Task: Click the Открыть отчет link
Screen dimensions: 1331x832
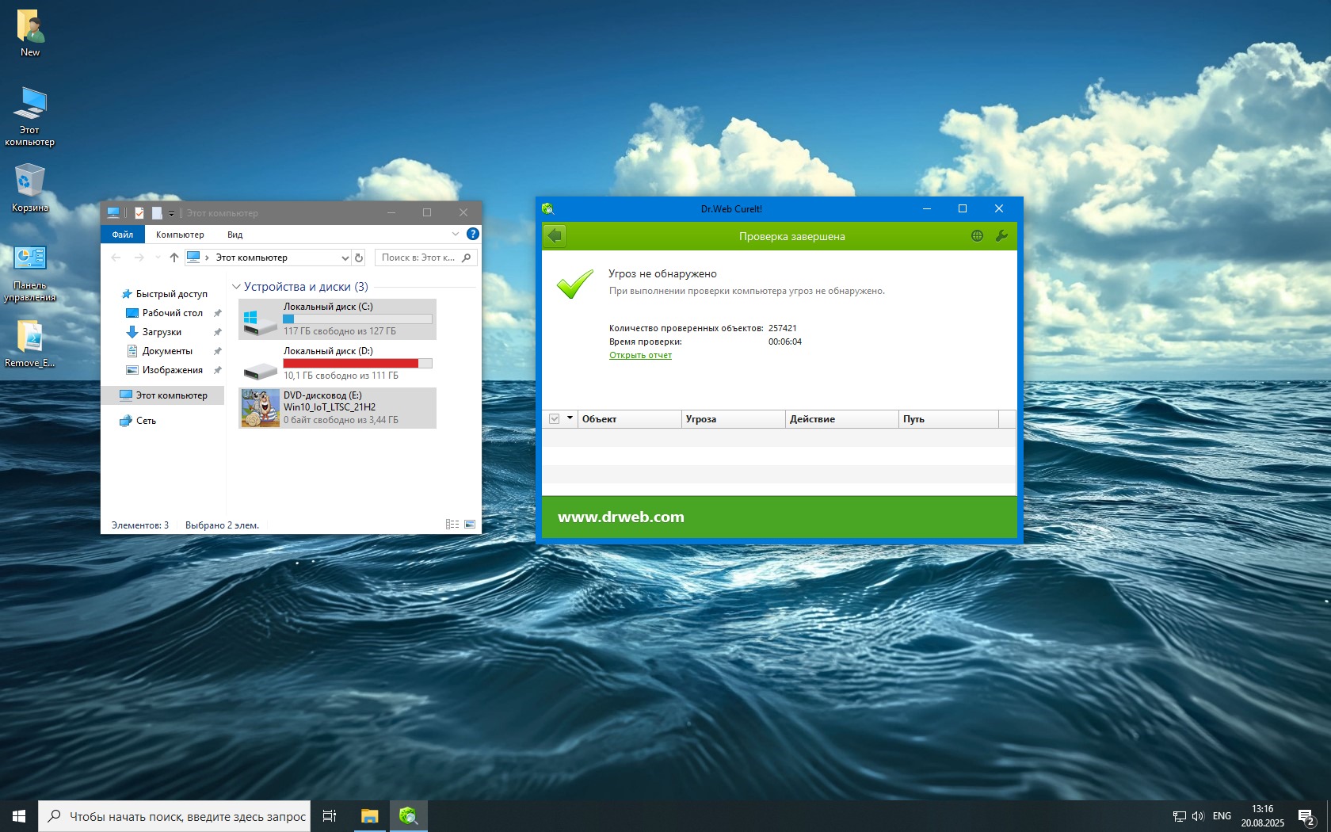Action: click(640, 356)
